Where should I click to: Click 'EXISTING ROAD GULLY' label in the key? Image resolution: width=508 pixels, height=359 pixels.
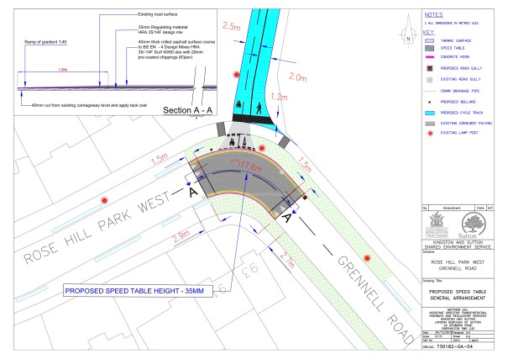460,80
